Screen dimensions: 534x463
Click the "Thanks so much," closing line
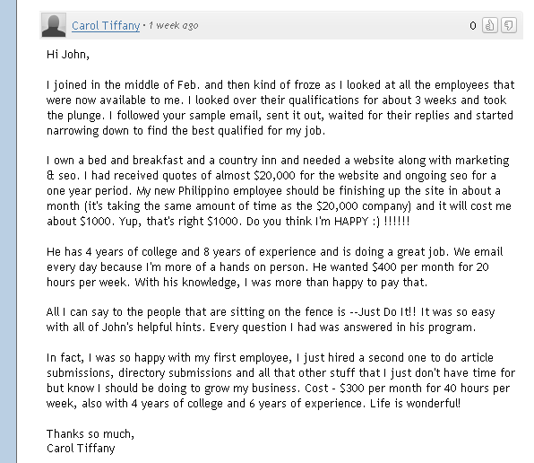pos(90,434)
